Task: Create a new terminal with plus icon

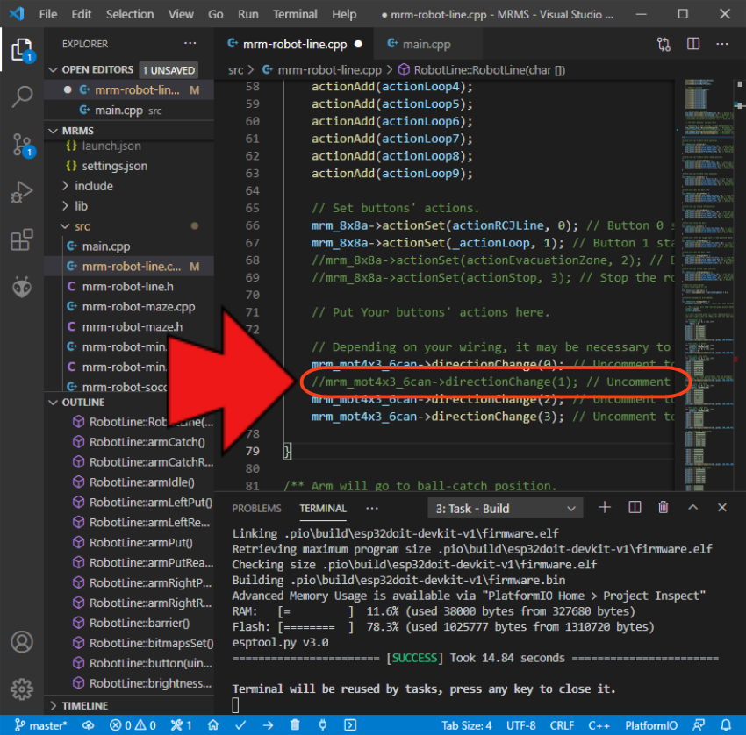Action: pyautogui.click(x=605, y=508)
